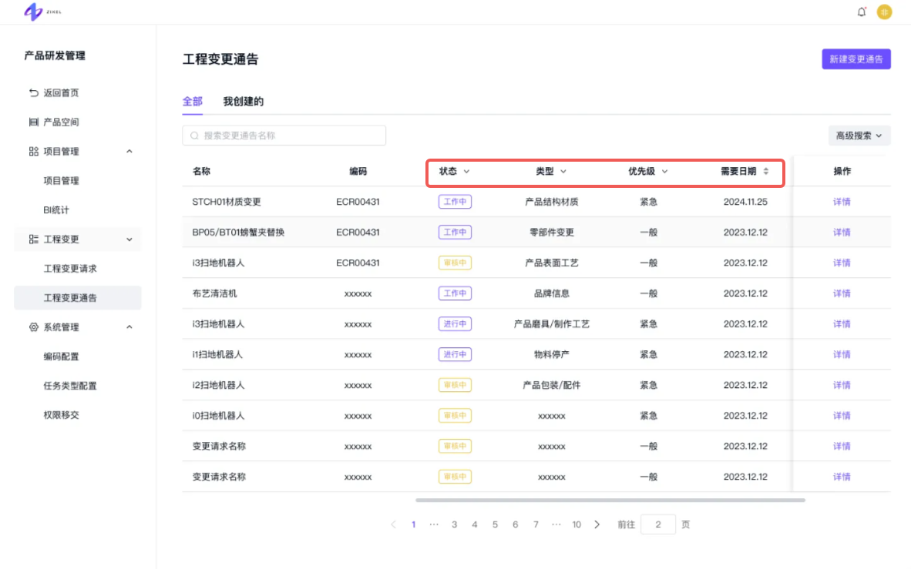This screenshot has width=911, height=569.
Task: Go to page 10
Action: (x=577, y=524)
